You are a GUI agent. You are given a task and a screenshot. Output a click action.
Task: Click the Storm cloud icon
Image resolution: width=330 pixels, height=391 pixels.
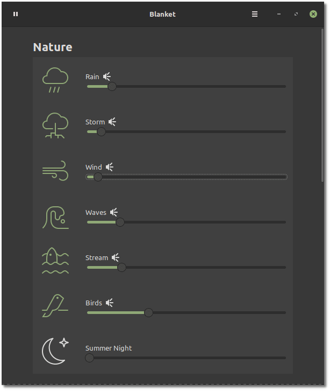click(55, 125)
